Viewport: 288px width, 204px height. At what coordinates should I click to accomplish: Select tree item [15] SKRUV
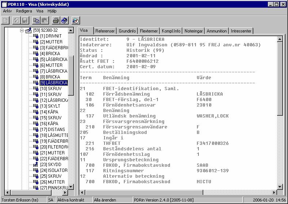(51, 118)
